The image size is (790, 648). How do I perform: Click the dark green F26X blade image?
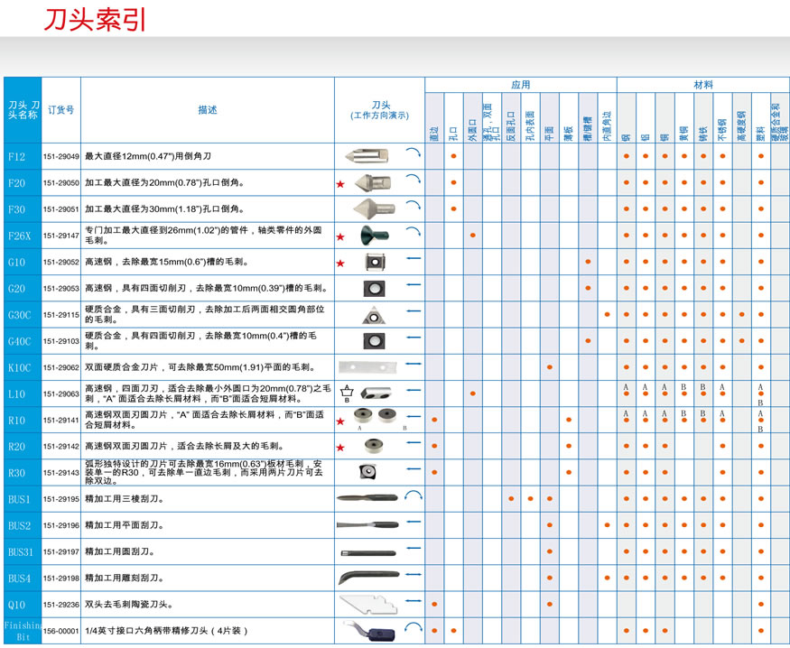[x=375, y=236]
